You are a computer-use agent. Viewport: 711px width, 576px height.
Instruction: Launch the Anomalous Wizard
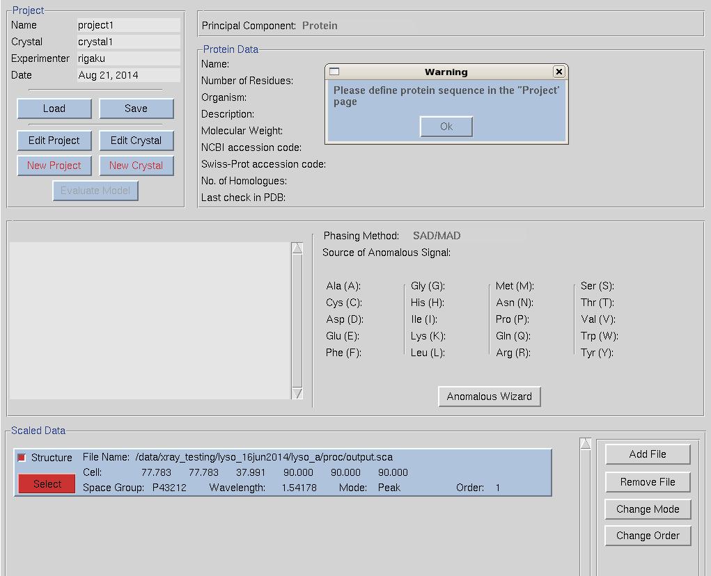pos(489,397)
